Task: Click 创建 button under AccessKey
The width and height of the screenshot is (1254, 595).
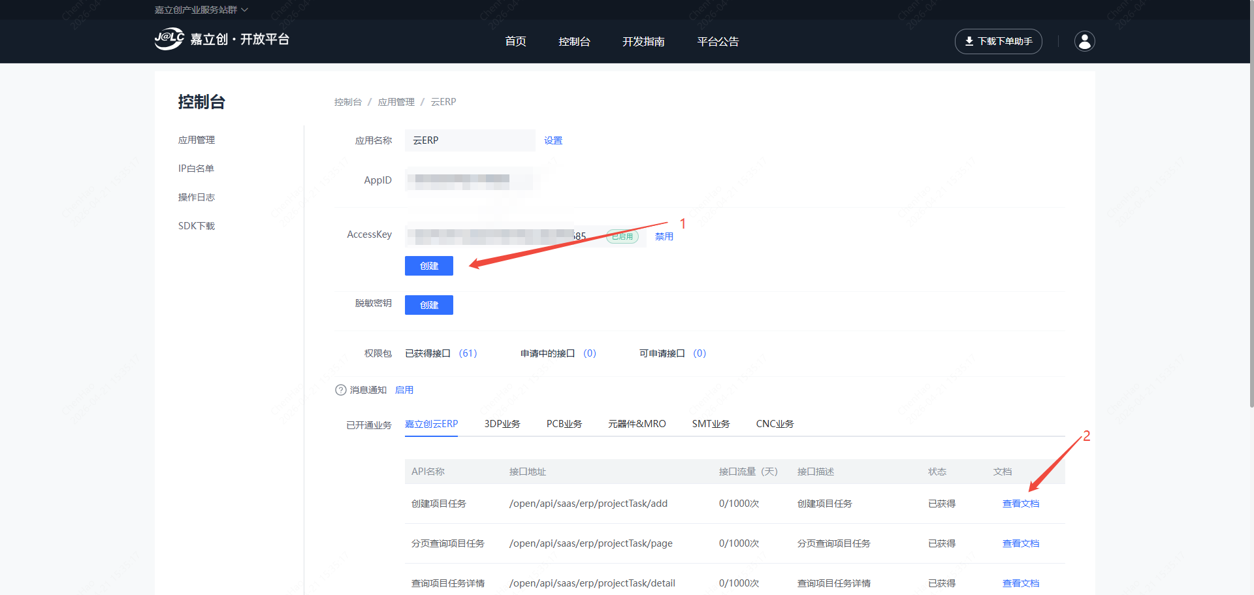Action: (428, 266)
